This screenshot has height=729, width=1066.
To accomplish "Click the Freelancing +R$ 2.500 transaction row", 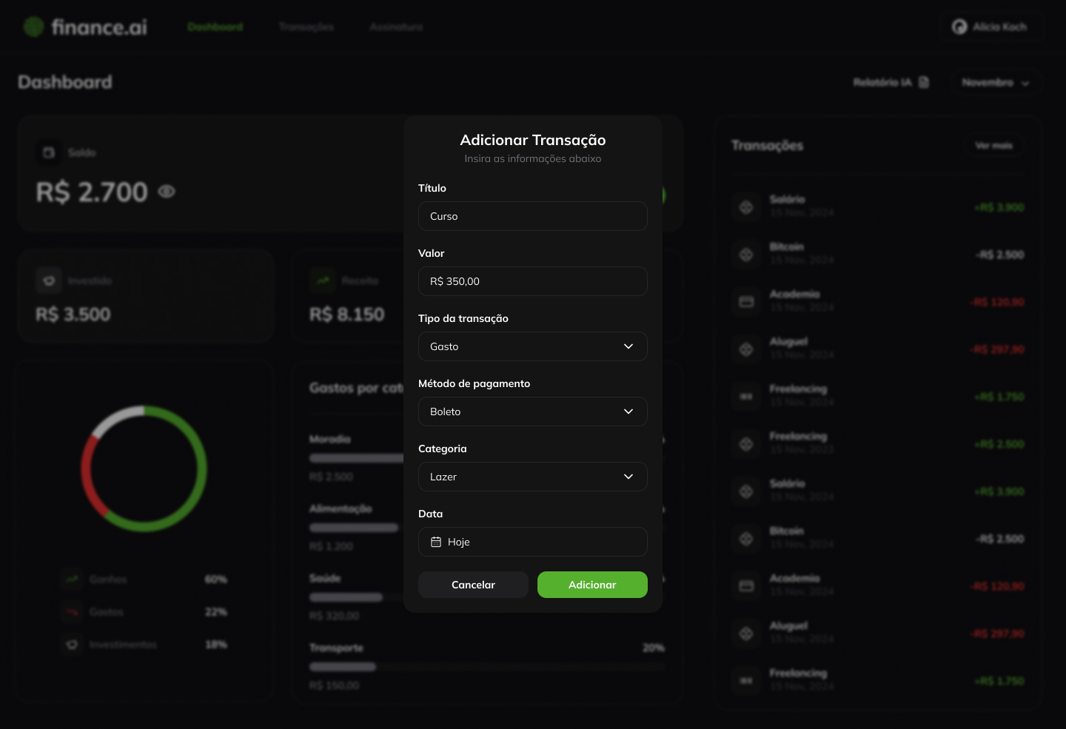I will click(x=877, y=444).
